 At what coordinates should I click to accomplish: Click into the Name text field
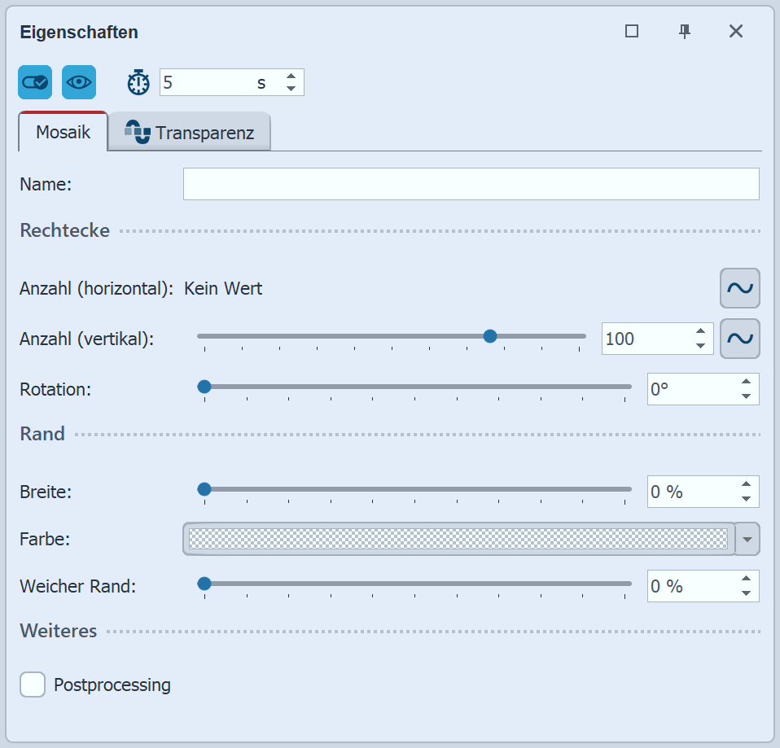(471, 184)
